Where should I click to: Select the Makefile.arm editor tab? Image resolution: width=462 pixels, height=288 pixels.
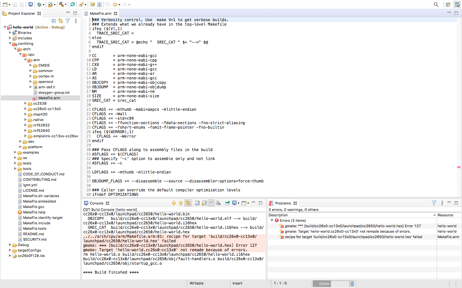(99, 13)
